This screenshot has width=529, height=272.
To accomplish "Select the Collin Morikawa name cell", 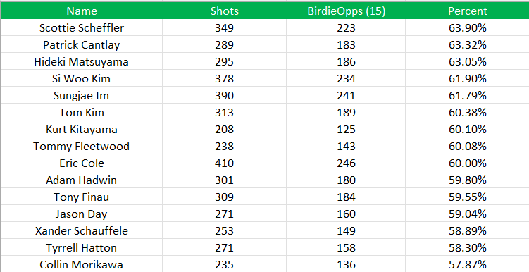I will [81, 264].
